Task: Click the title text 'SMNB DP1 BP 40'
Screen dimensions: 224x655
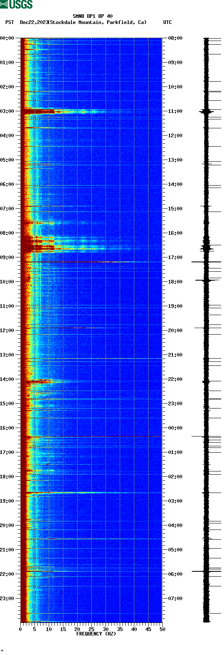Action: point(93,16)
